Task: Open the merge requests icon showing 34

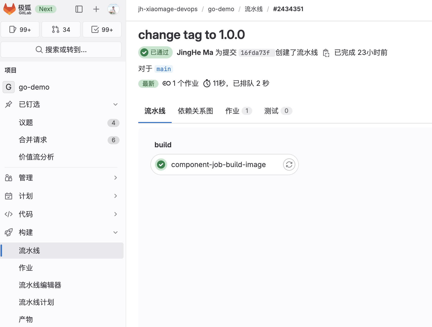Action: click(61, 29)
